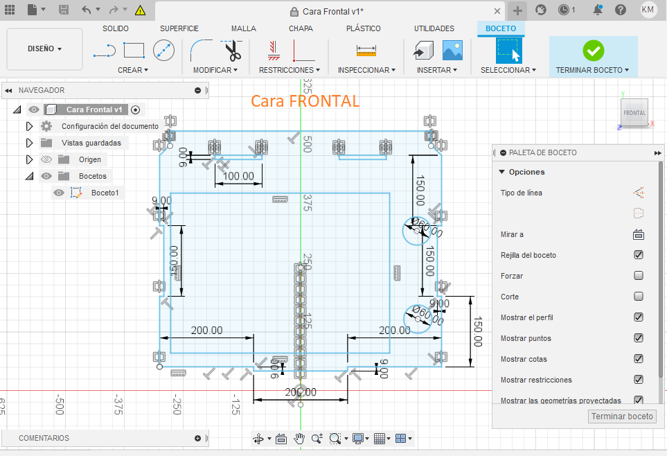667x456 pixels.
Task: Open the DISEÑO workspace dropdown
Action: (44, 49)
